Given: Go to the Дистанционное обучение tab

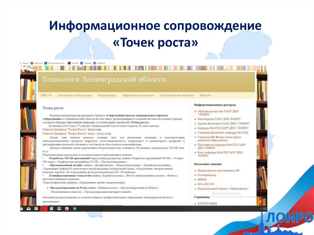Looking at the screenshot, I should tap(177, 95).
